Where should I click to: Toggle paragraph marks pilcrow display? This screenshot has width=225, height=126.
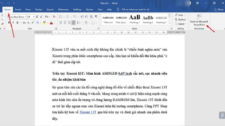[x=96, y=17]
